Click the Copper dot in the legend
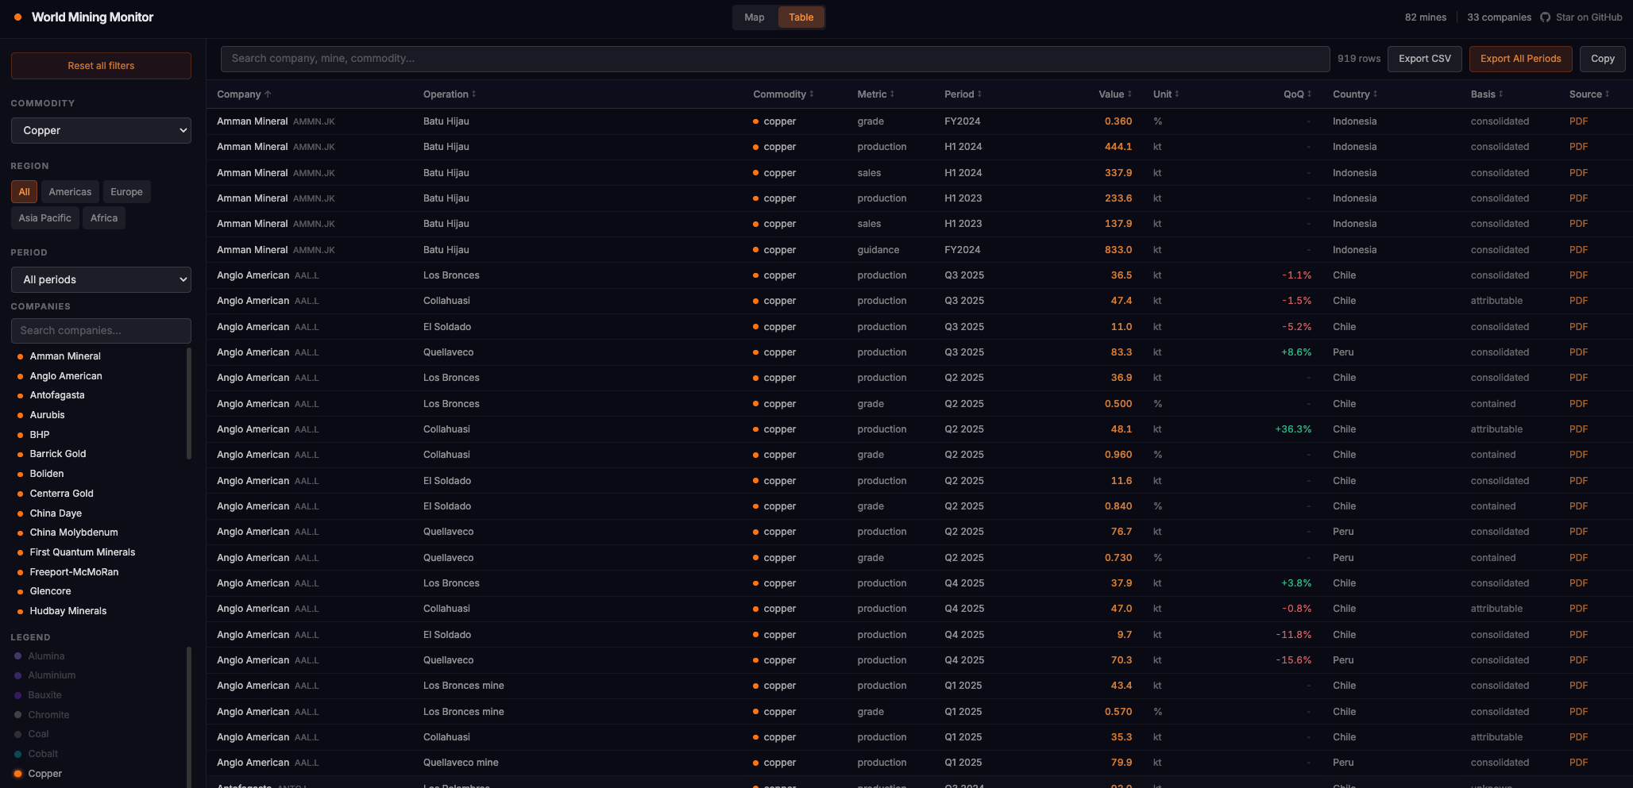 [x=18, y=774]
